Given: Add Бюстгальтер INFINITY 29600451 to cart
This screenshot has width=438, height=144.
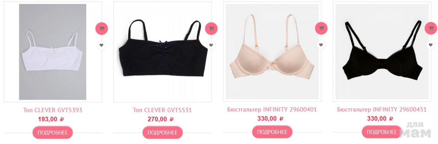Looking at the screenshot, I should [431, 28].
